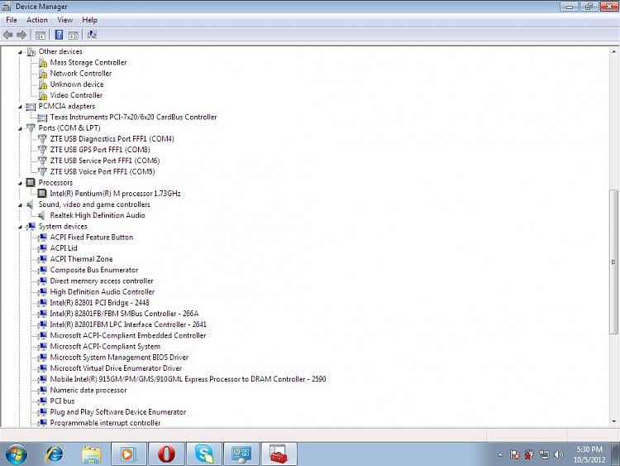The height and width of the screenshot is (466, 620).
Task: Click Realtek High Definition Audio speaker icon
Action: (x=41, y=215)
